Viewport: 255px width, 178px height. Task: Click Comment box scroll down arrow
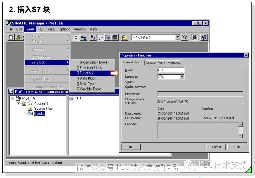coord(241,136)
